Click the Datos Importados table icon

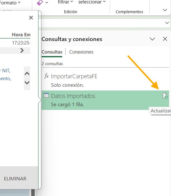pyautogui.click(x=46, y=95)
